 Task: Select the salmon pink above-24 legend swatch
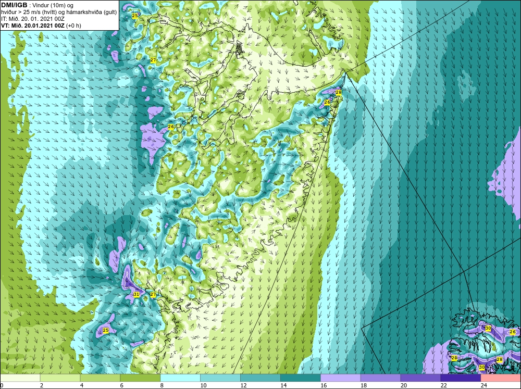[501, 378]
